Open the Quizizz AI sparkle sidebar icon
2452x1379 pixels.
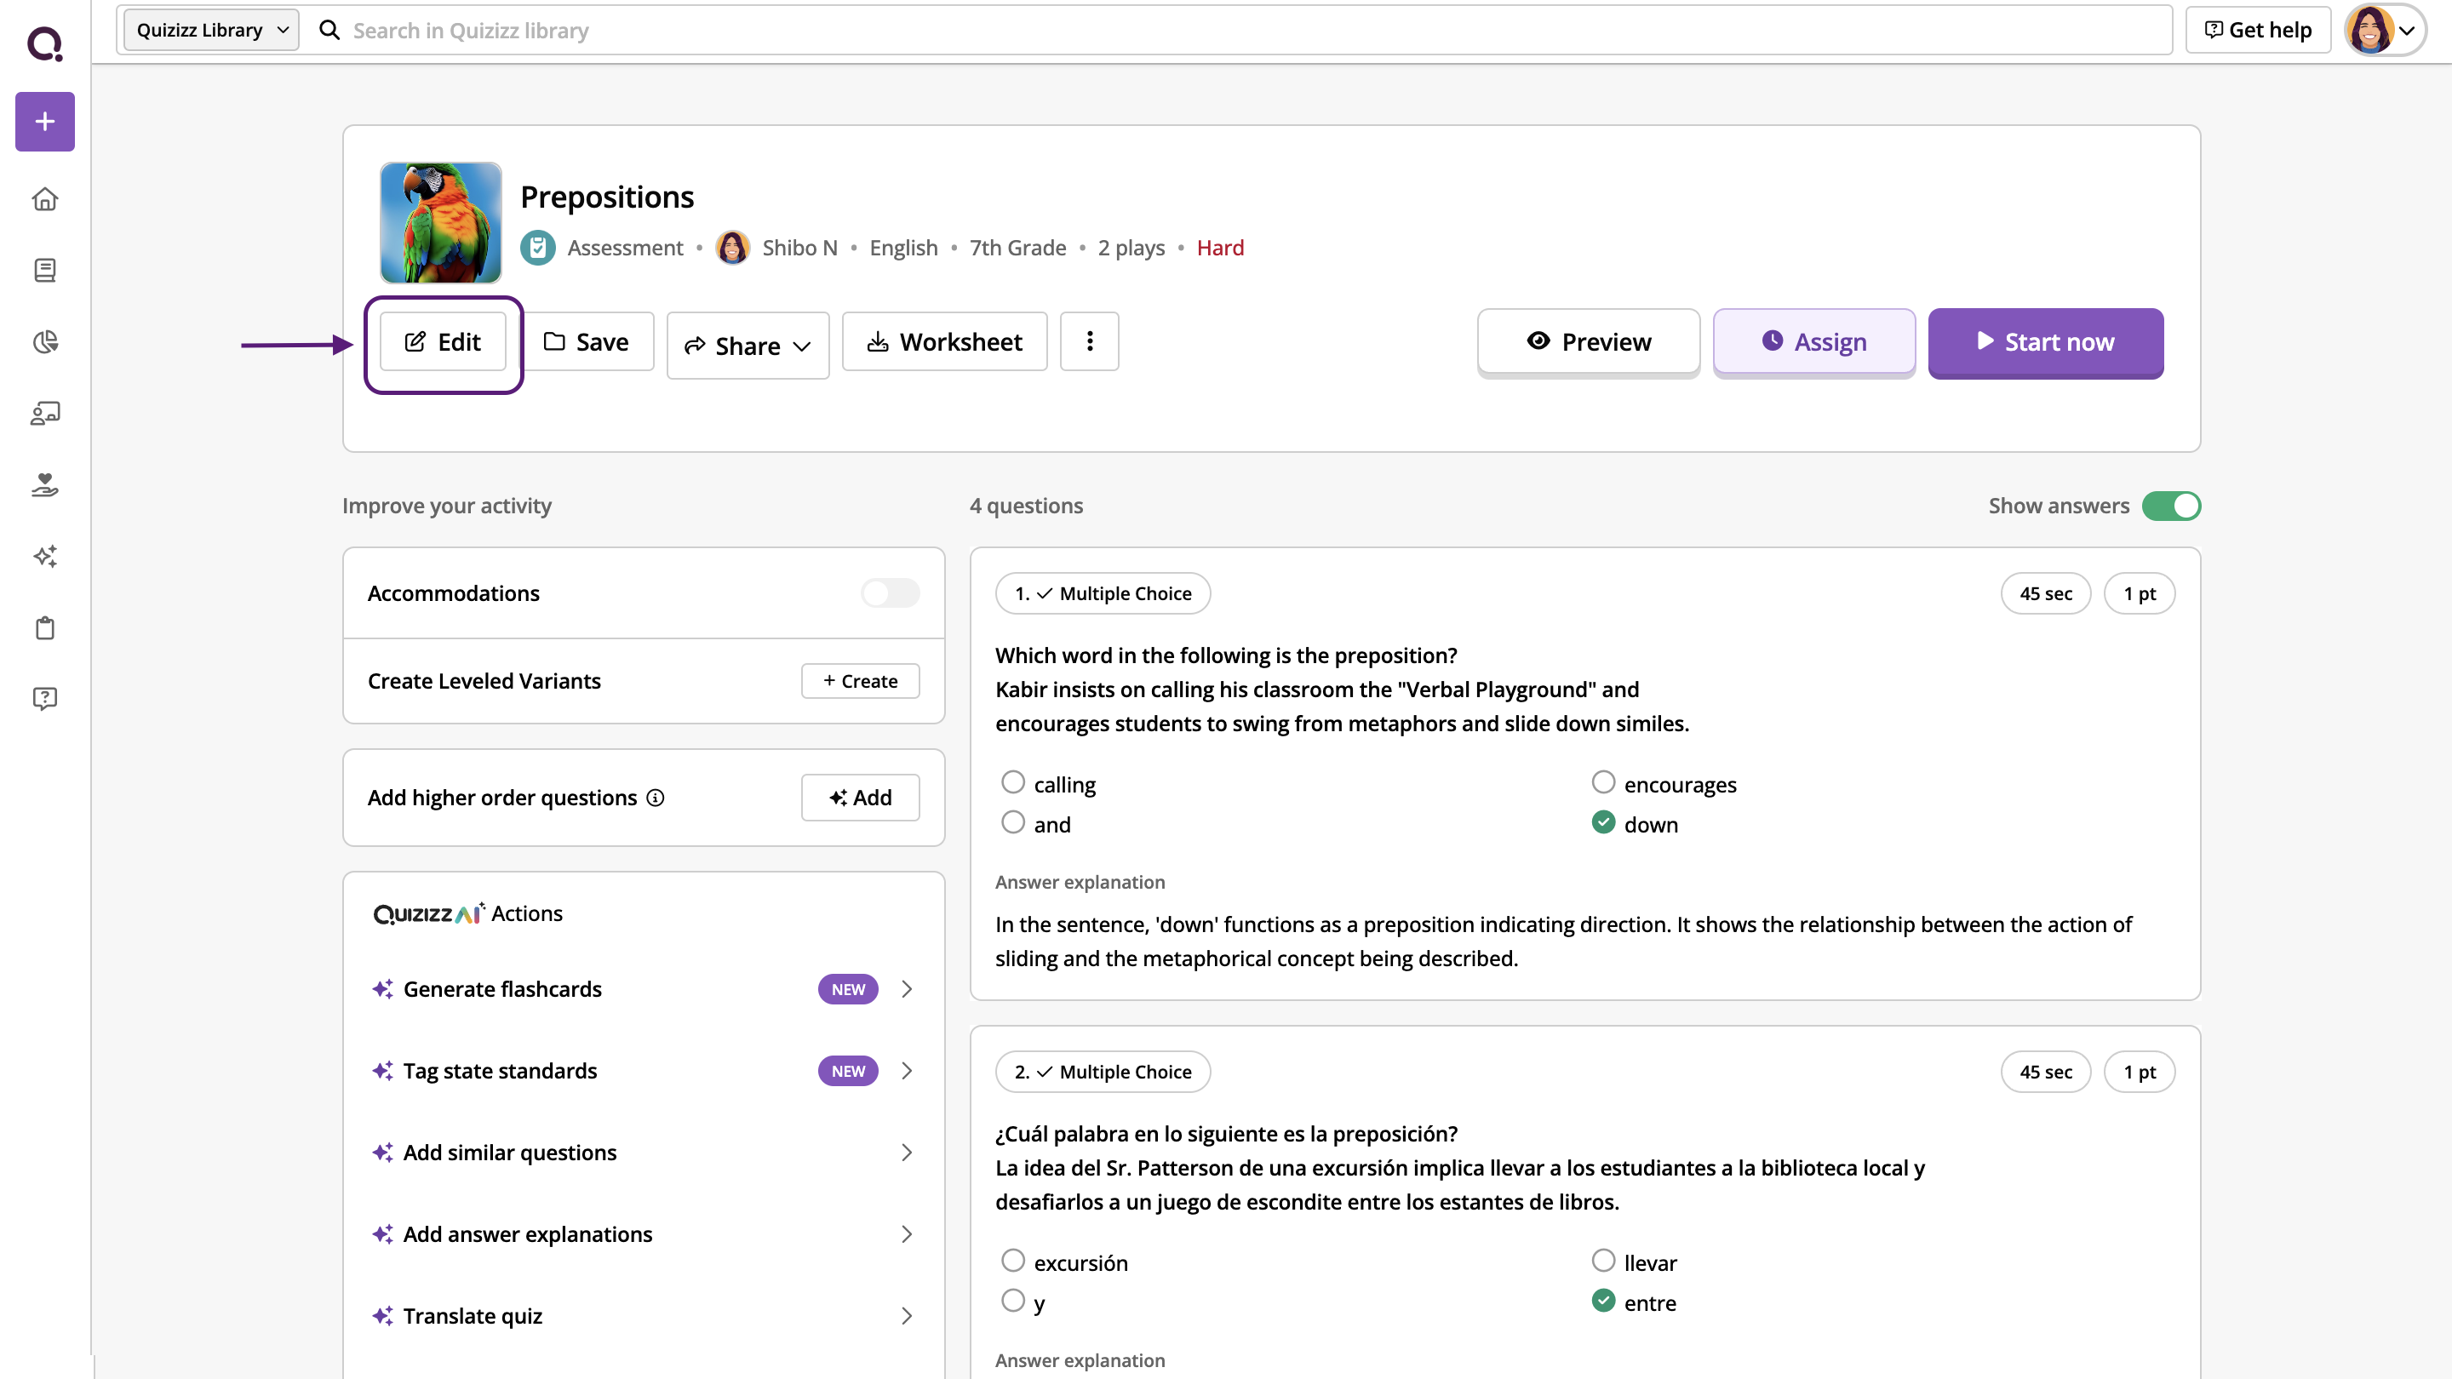click(45, 556)
